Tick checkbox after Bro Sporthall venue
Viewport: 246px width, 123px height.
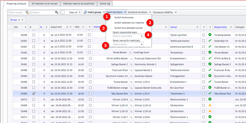[x=204, y=88]
